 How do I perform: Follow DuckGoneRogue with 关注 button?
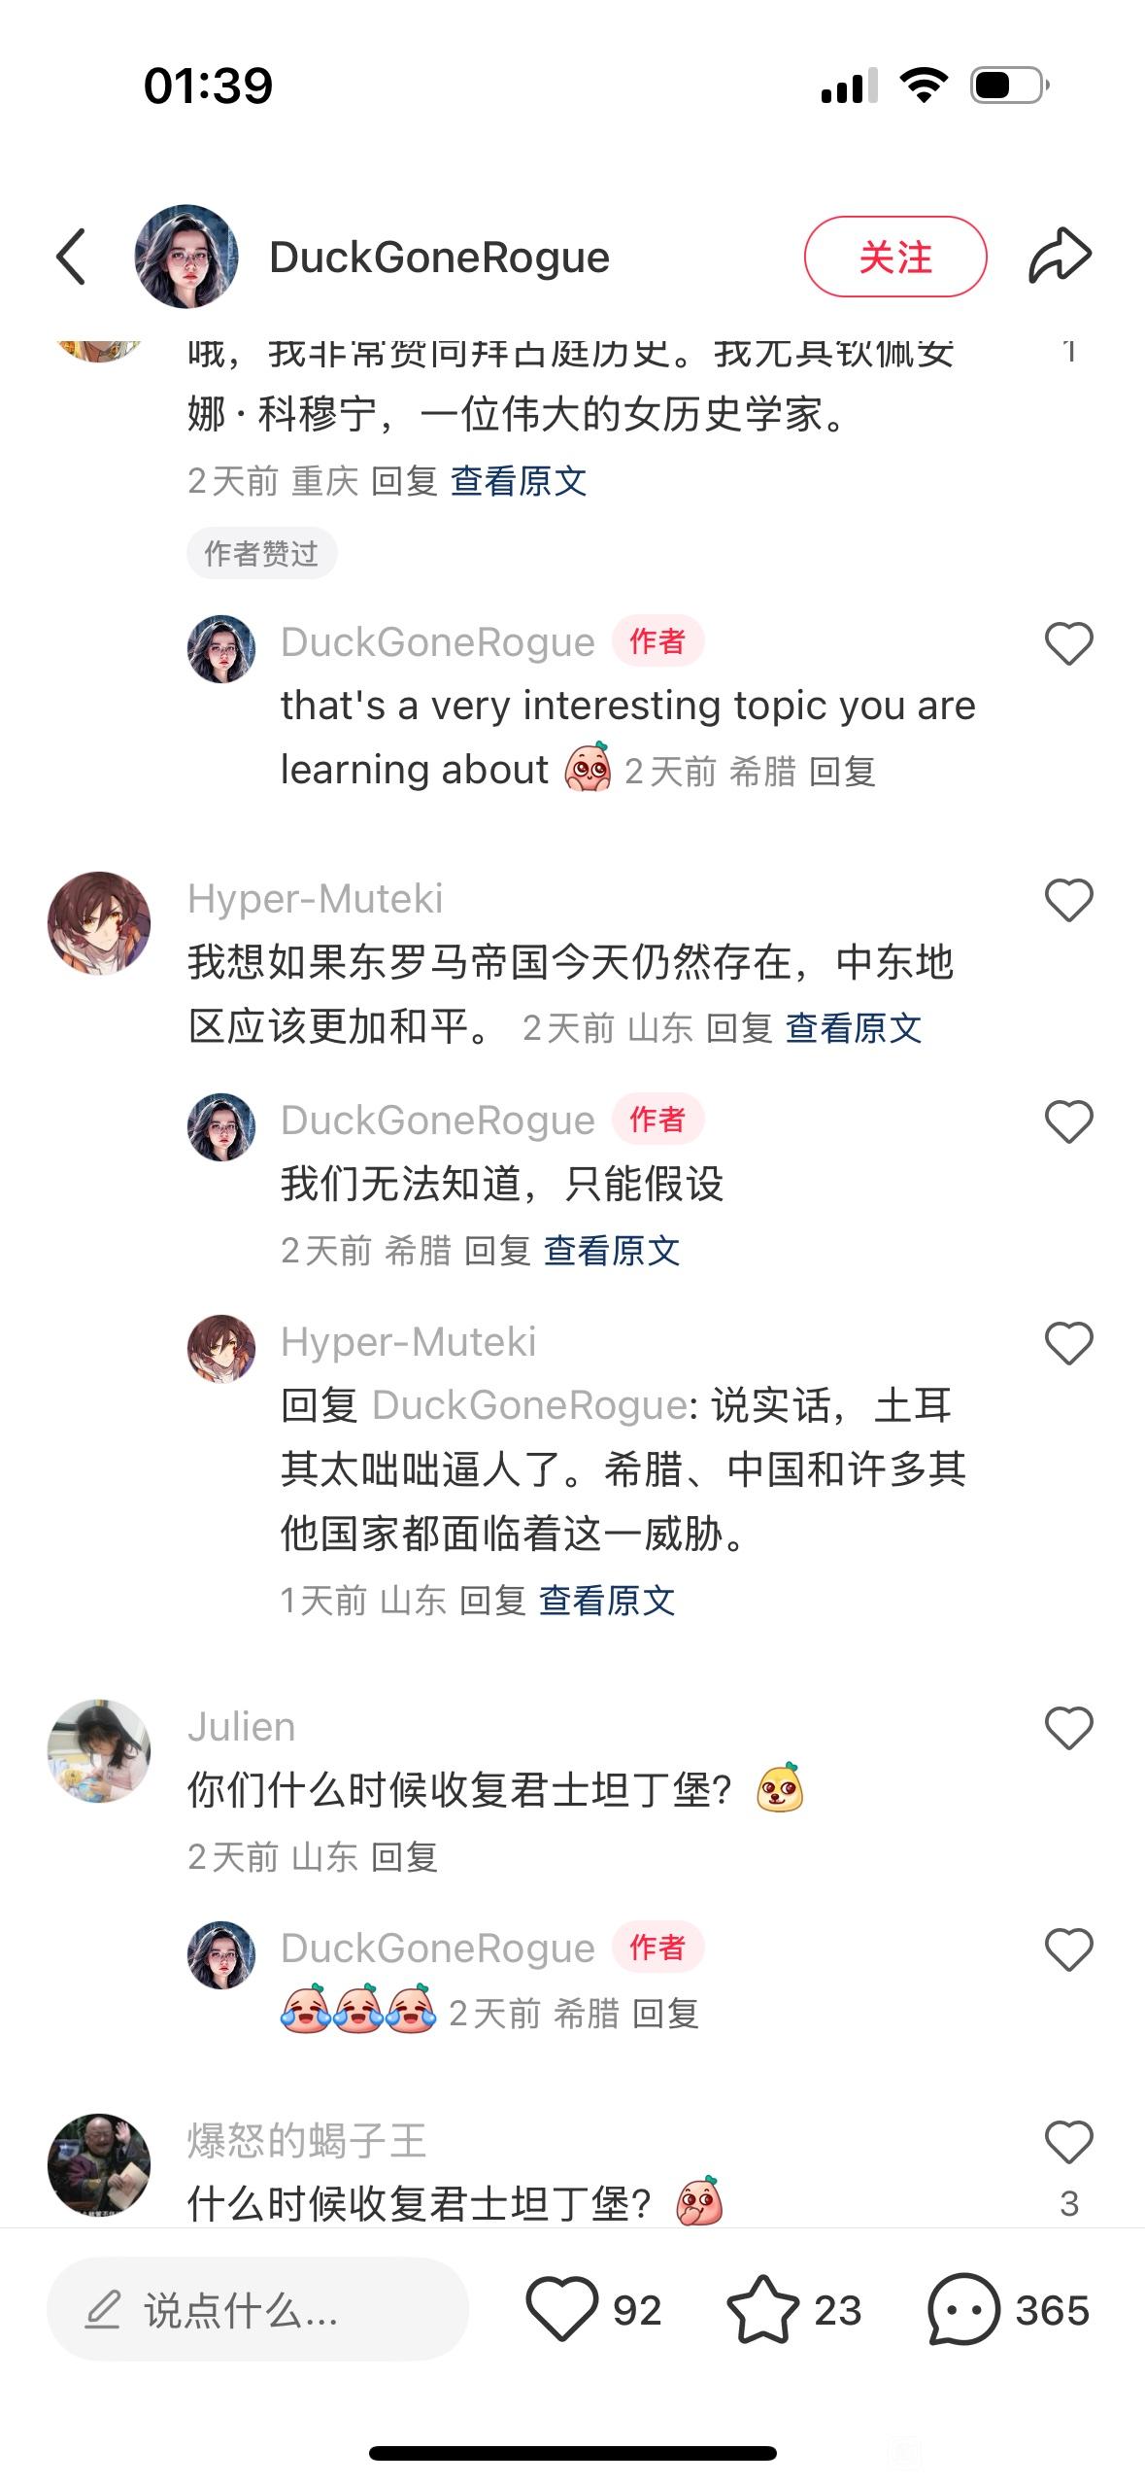(x=895, y=257)
